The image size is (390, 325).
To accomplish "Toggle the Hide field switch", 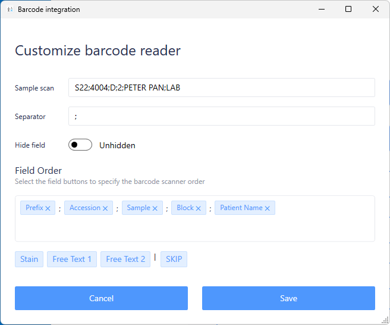I will pos(80,145).
